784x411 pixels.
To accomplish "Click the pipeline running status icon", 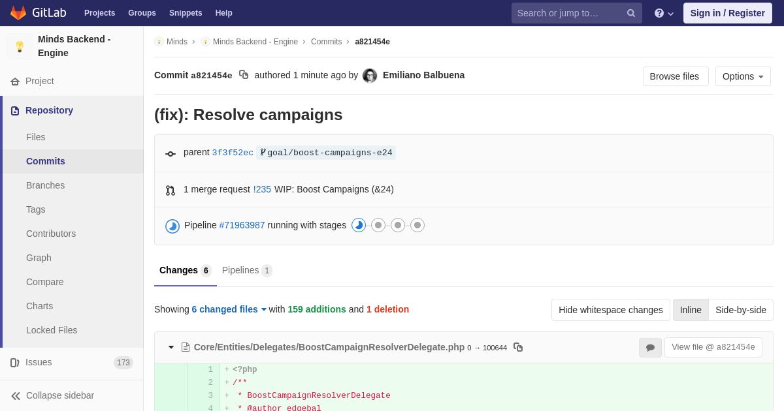I will click(172, 226).
